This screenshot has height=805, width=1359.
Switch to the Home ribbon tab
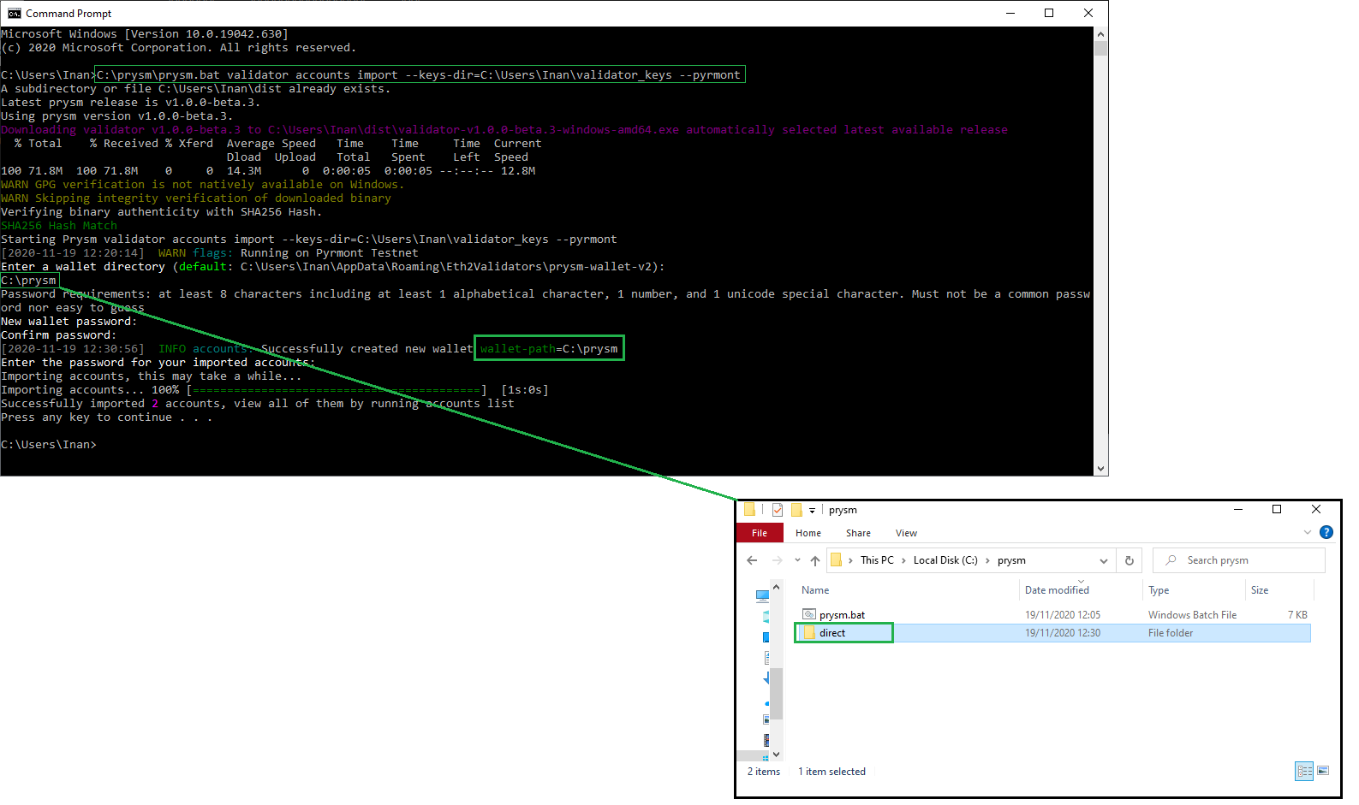pos(808,533)
